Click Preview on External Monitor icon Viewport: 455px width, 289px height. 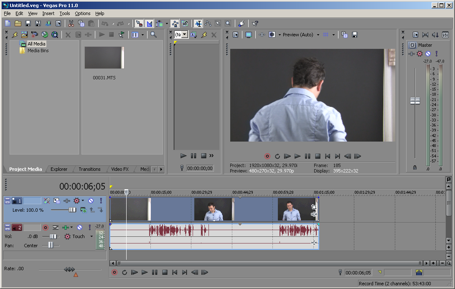click(x=249, y=35)
